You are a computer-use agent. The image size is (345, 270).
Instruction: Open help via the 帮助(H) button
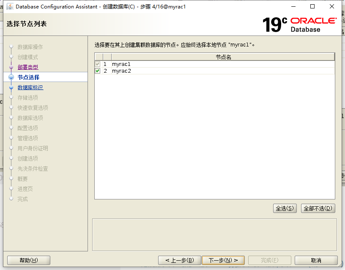click(28, 260)
